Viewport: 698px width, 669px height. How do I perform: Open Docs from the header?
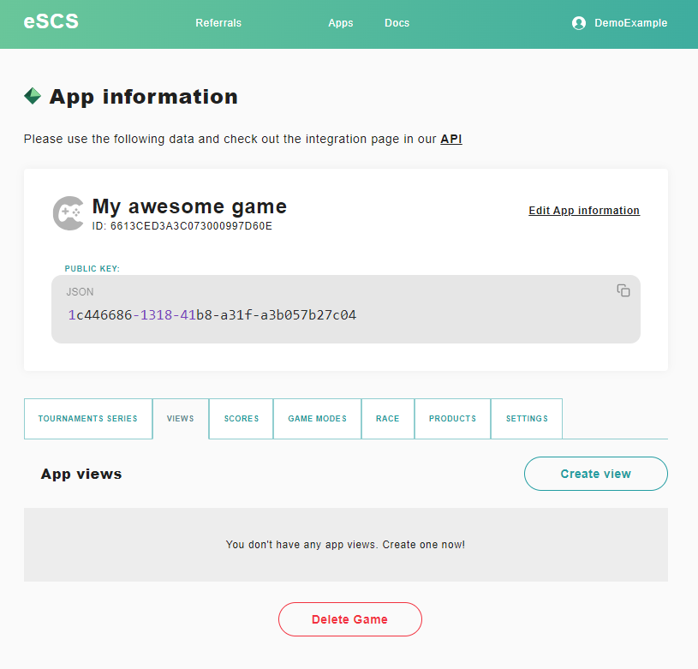pos(397,23)
